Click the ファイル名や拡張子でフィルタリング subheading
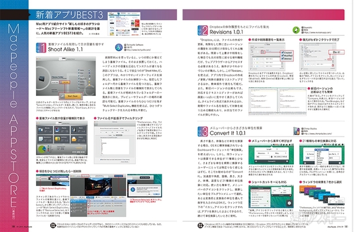The image size is (354, 232). tap(120, 118)
